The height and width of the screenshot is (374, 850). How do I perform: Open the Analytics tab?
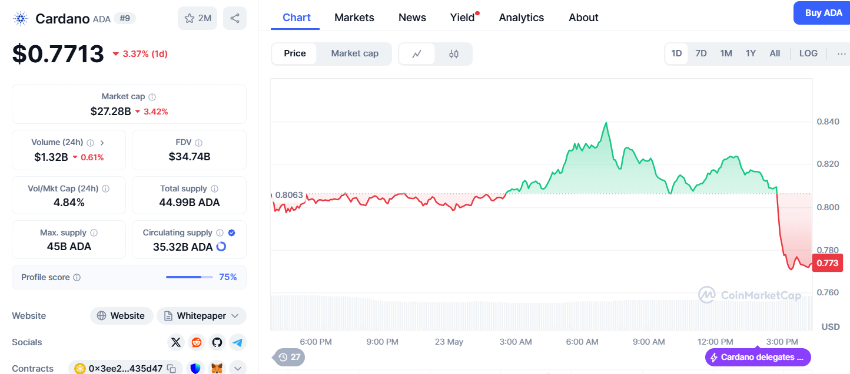(522, 18)
